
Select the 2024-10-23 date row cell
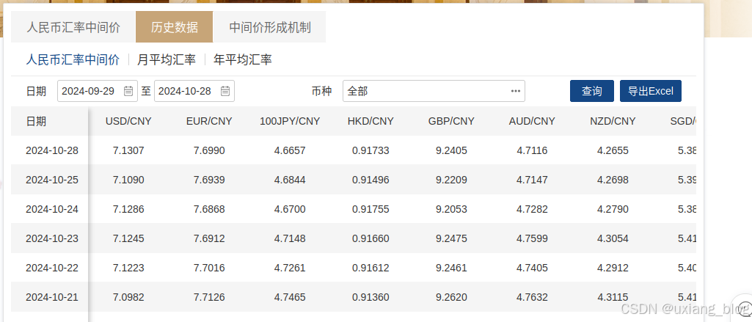click(x=52, y=238)
